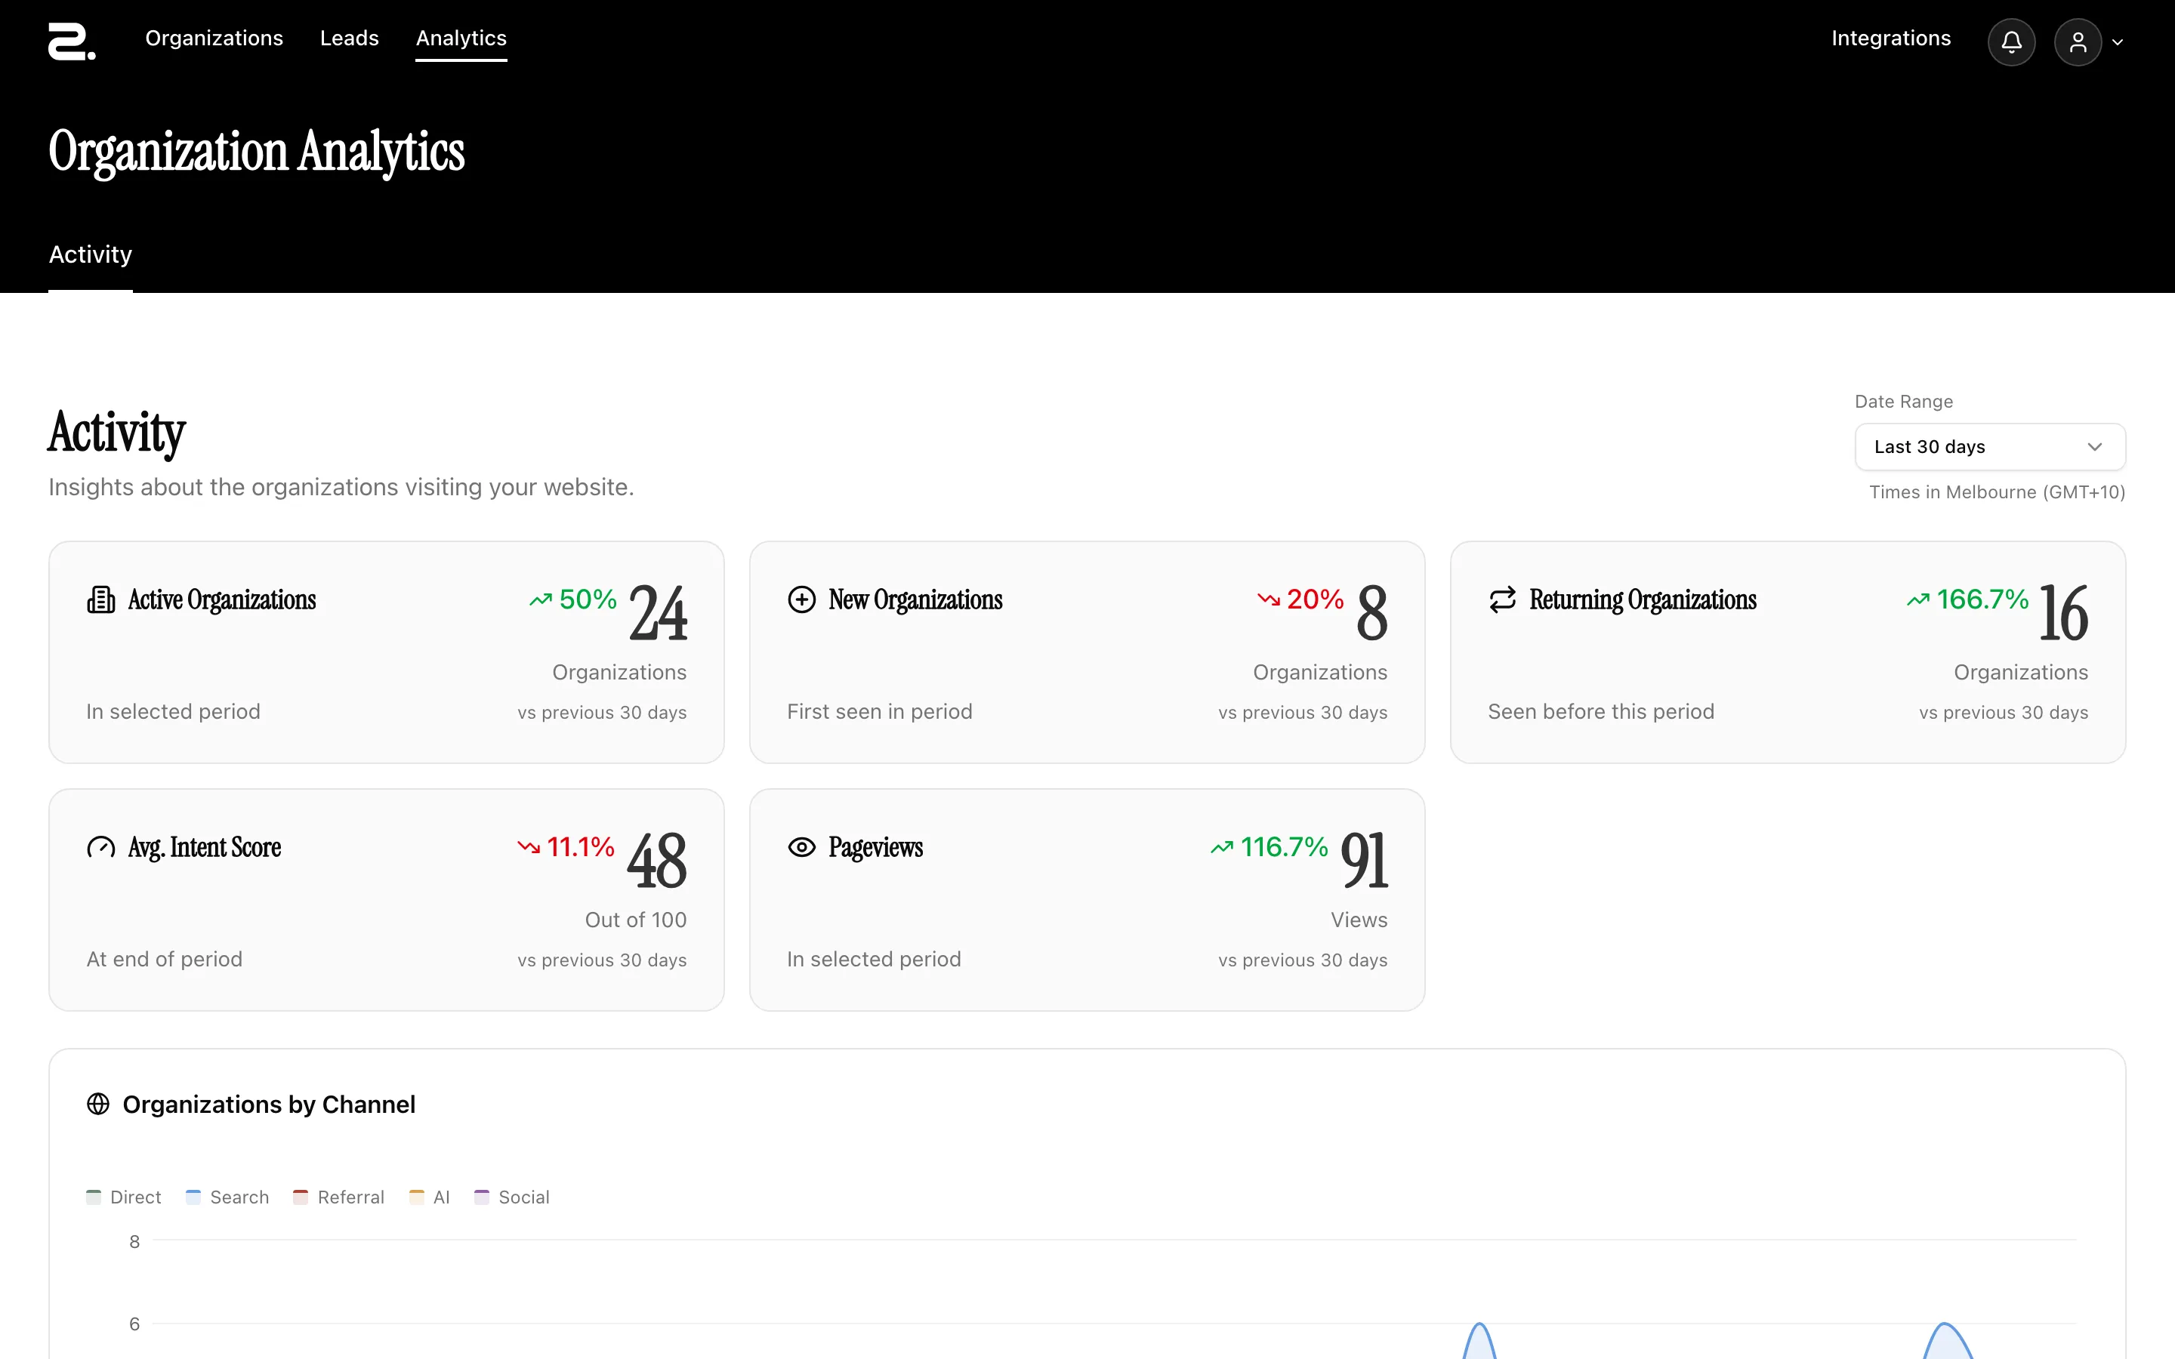The width and height of the screenshot is (2175, 1359).
Task: Open the notifications bell
Action: 2010,42
